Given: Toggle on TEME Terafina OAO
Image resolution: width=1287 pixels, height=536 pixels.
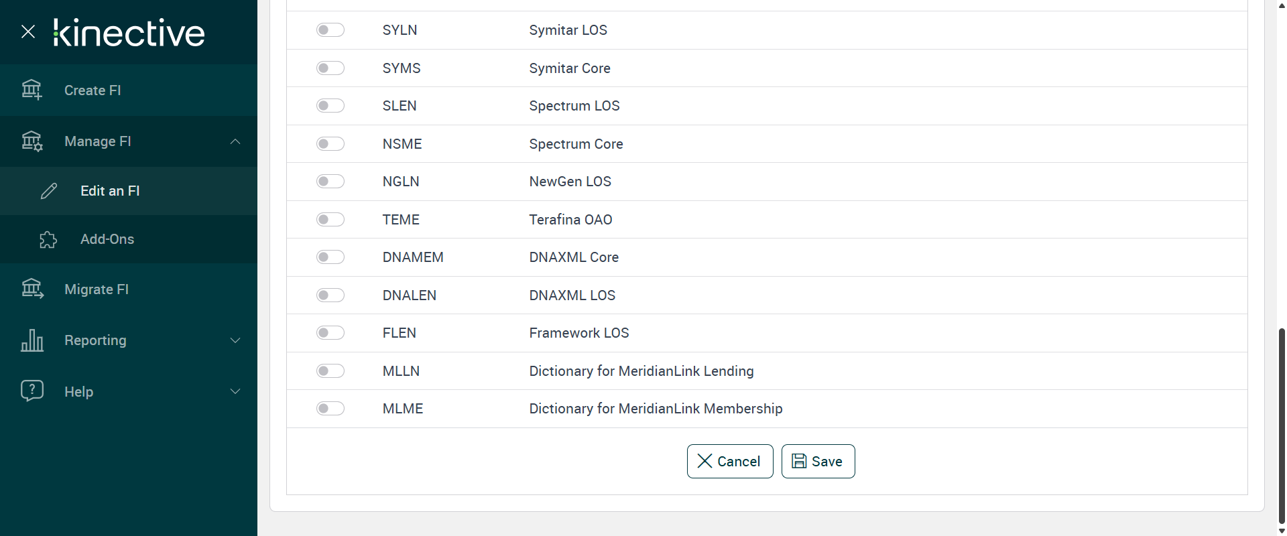Looking at the screenshot, I should pyautogui.click(x=330, y=220).
